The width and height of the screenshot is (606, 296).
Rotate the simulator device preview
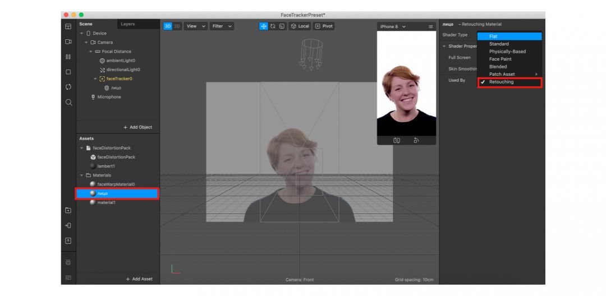416,141
